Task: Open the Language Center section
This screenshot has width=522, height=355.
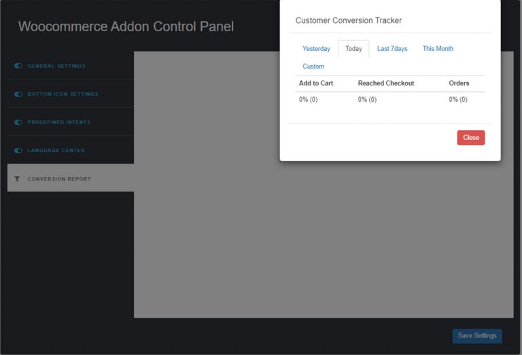Action: click(x=71, y=151)
